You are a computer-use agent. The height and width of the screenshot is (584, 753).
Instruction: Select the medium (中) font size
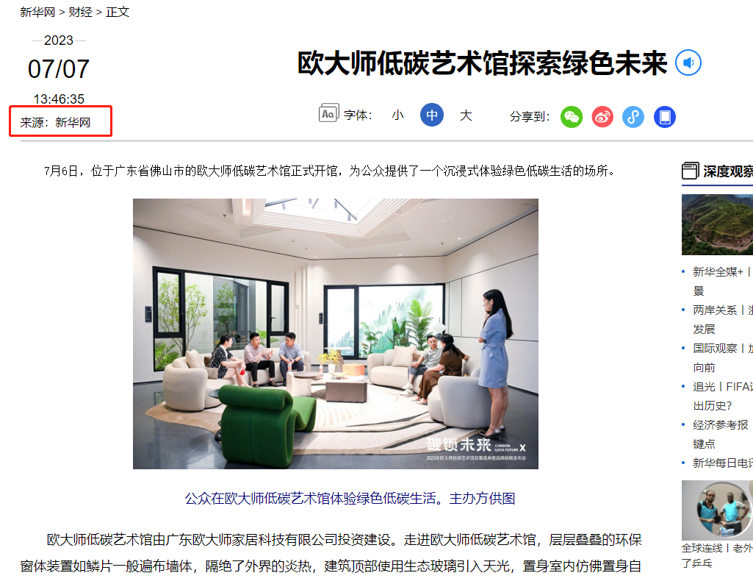click(x=432, y=115)
